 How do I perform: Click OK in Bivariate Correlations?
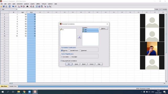(x=69, y=64)
